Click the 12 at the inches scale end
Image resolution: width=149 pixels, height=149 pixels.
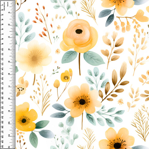[9, 147]
